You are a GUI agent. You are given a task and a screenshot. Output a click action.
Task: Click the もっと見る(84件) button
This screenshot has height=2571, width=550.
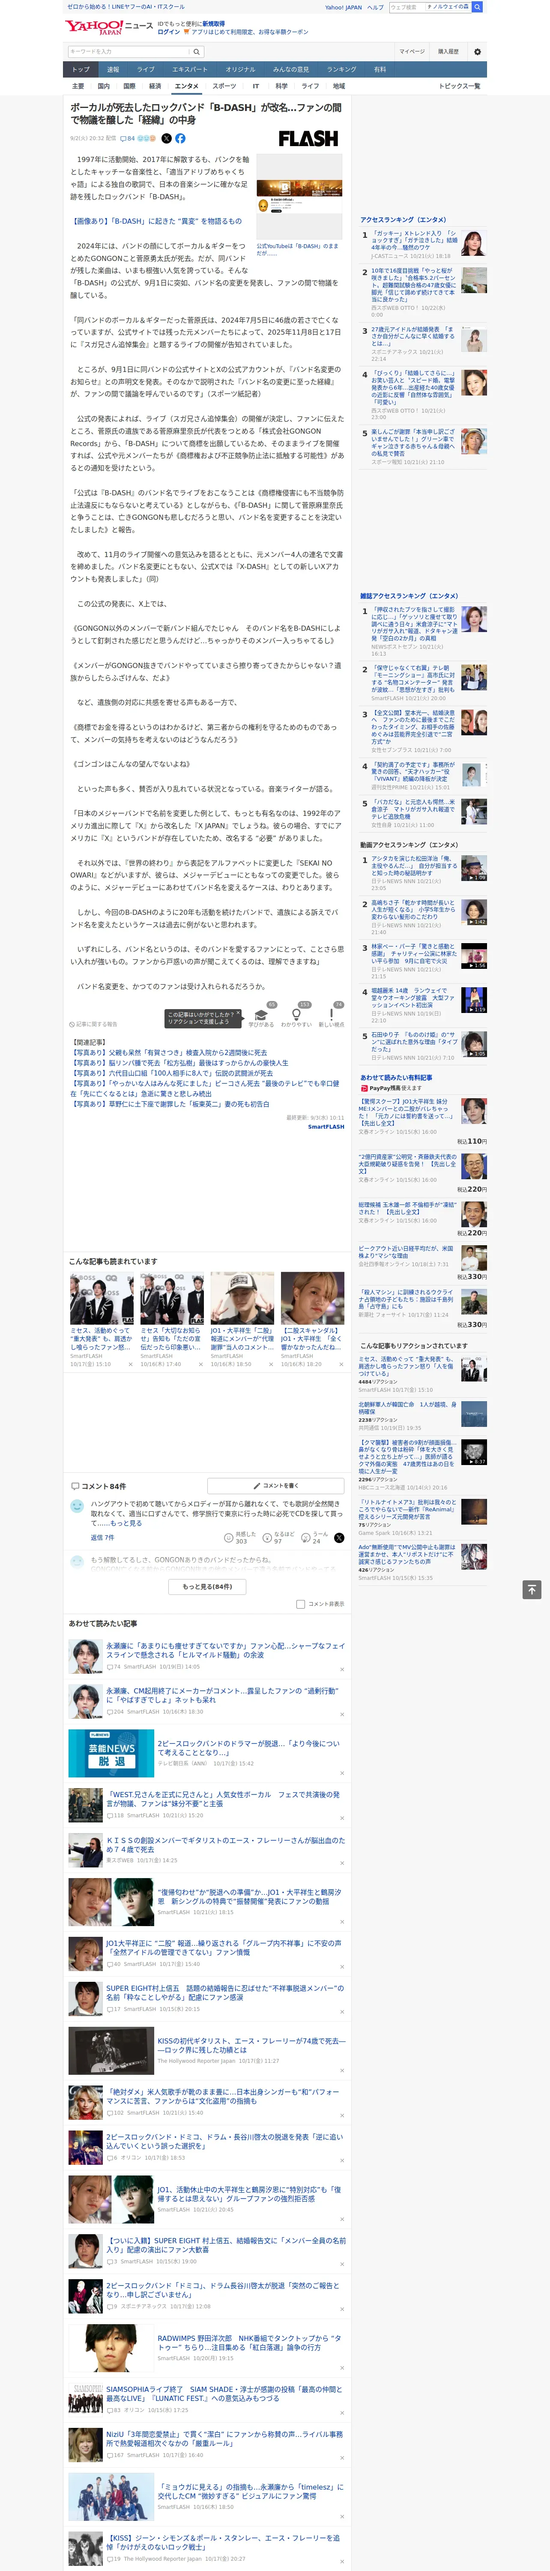pyautogui.click(x=208, y=1587)
